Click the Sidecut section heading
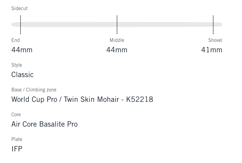Viewport: 242px width, 163px height. [x=19, y=9]
